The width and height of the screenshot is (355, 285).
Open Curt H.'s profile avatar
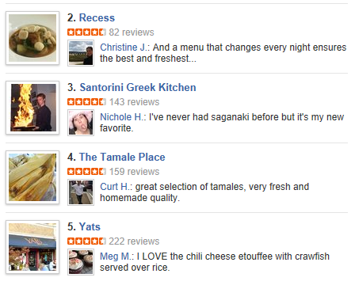point(81,192)
